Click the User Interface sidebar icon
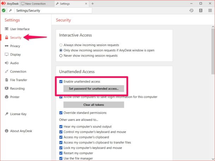 coord(7,29)
